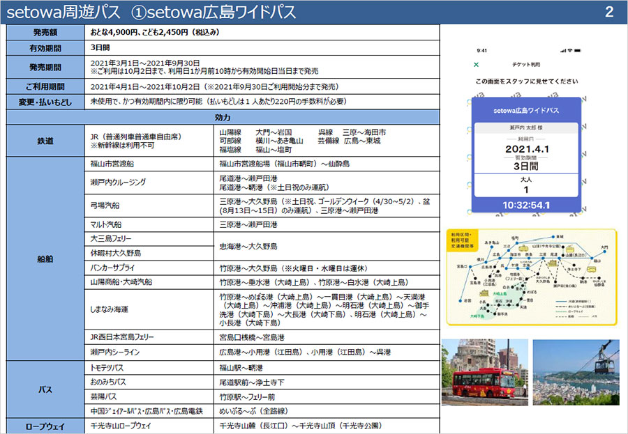Click the しまなみ海運 operator cell
This screenshot has height=434, width=628.
coord(149,309)
